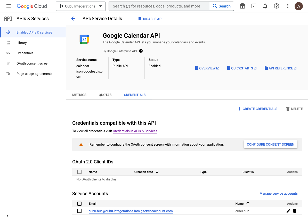Focus the resource search field
This screenshot has width=308, height=222.
click(159, 6)
